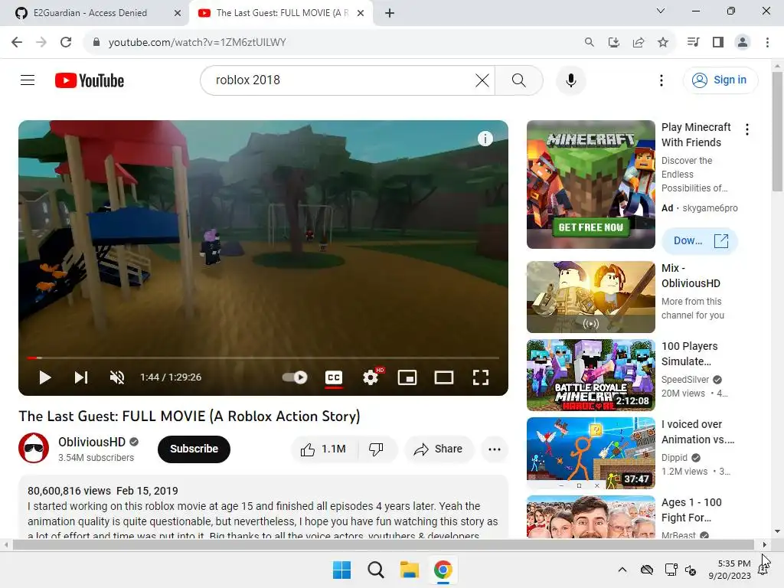View site information lock icon
The height and width of the screenshot is (588, 784).
[x=96, y=42]
